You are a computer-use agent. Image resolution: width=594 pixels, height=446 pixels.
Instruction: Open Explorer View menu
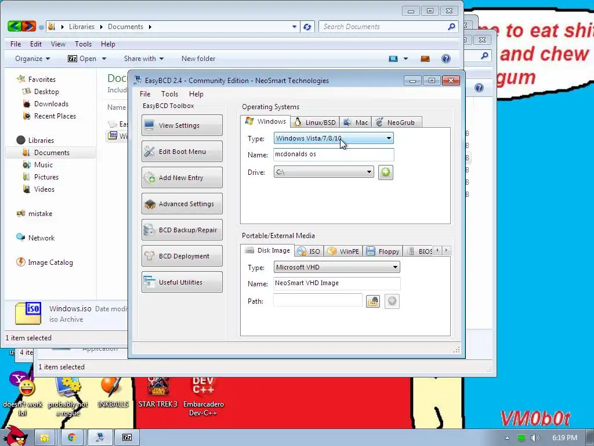pos(58,44)
